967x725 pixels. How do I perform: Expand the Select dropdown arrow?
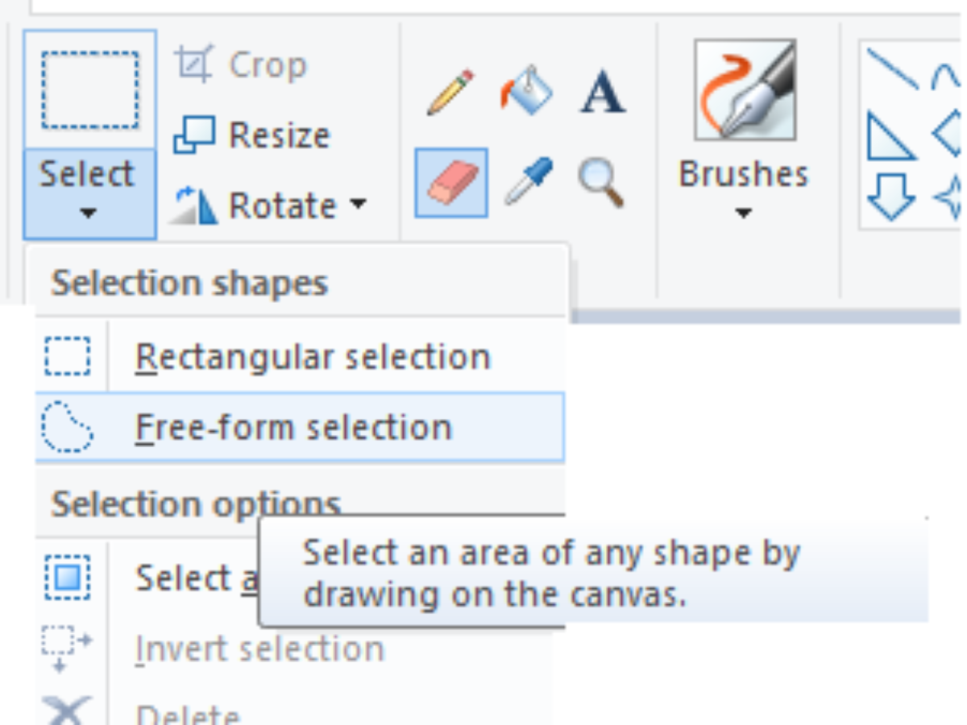pyautogui.click(x=89, y=213)
